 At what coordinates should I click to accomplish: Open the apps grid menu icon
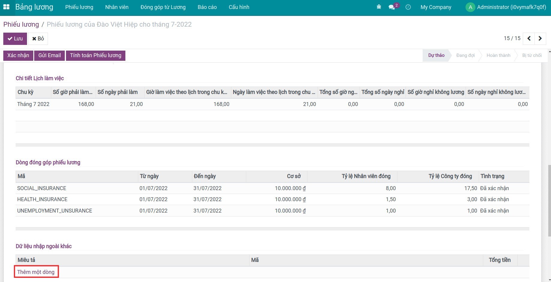coord(6,7)
